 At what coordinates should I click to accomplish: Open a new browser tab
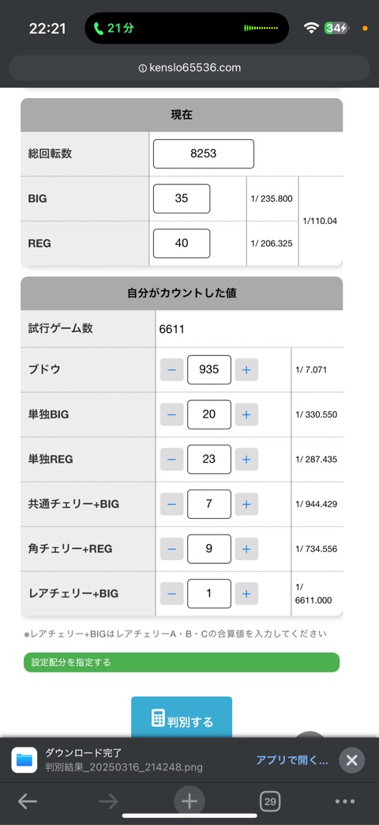[189, 801]
